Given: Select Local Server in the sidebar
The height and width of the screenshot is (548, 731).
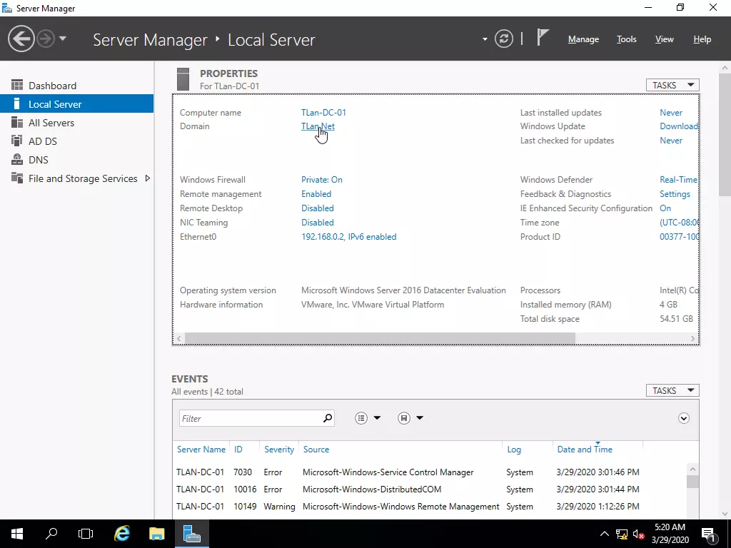Looking at the screenshot, I should pyautogui.click(x=77, y=104).
